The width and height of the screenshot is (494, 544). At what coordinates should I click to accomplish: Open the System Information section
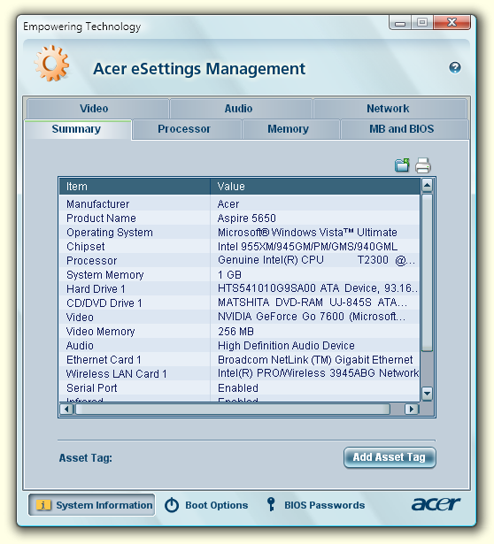92,505
